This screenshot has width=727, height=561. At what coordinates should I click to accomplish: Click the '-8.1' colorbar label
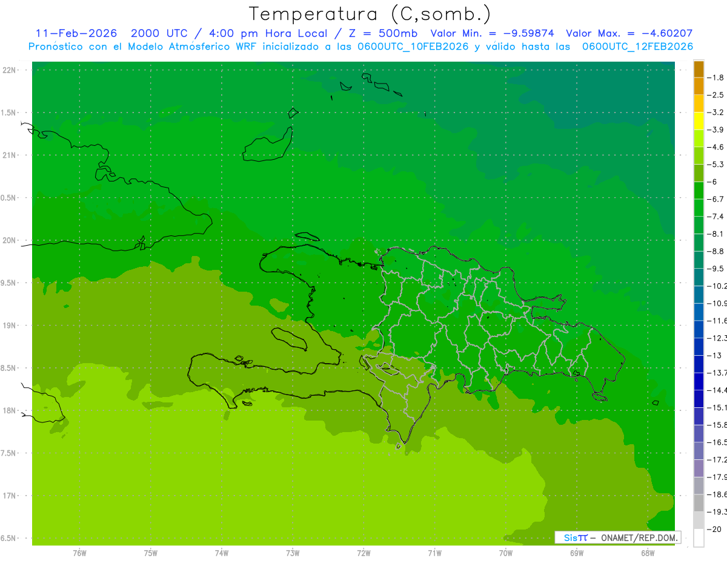[x=715, y=234]
